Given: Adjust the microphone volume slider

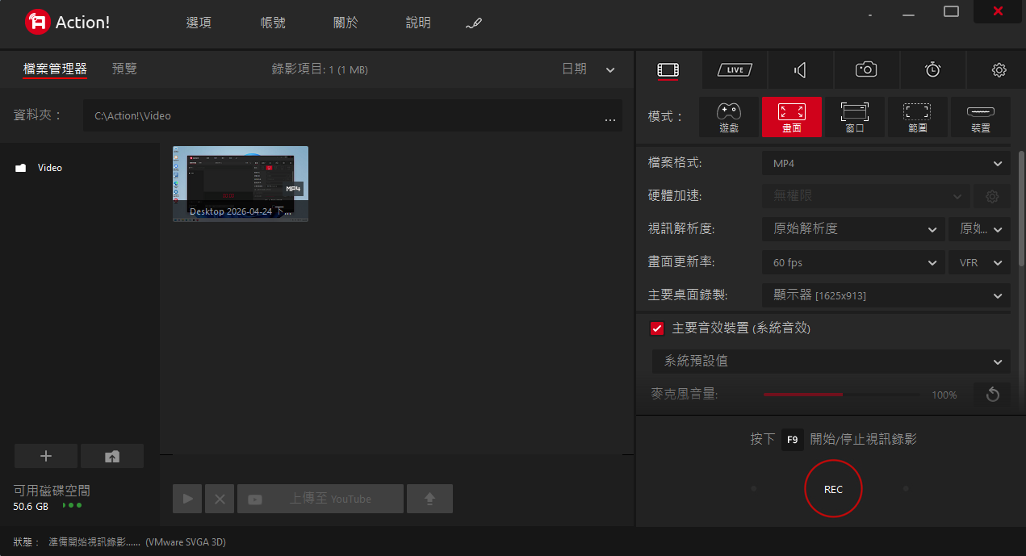Looking at the screenshot, I should pyautogui.click(x=842, y=395).
